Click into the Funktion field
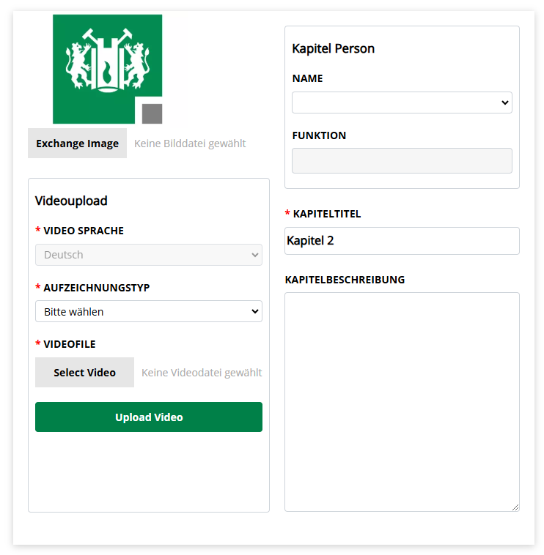Viewport: 544px width, 555px height. coord(402,161)
